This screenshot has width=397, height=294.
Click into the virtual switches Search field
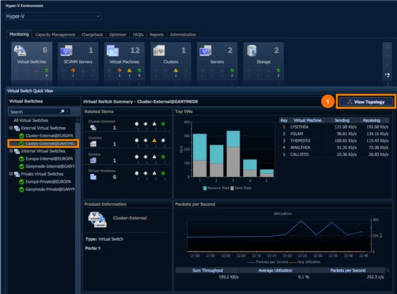pos(33,112)
